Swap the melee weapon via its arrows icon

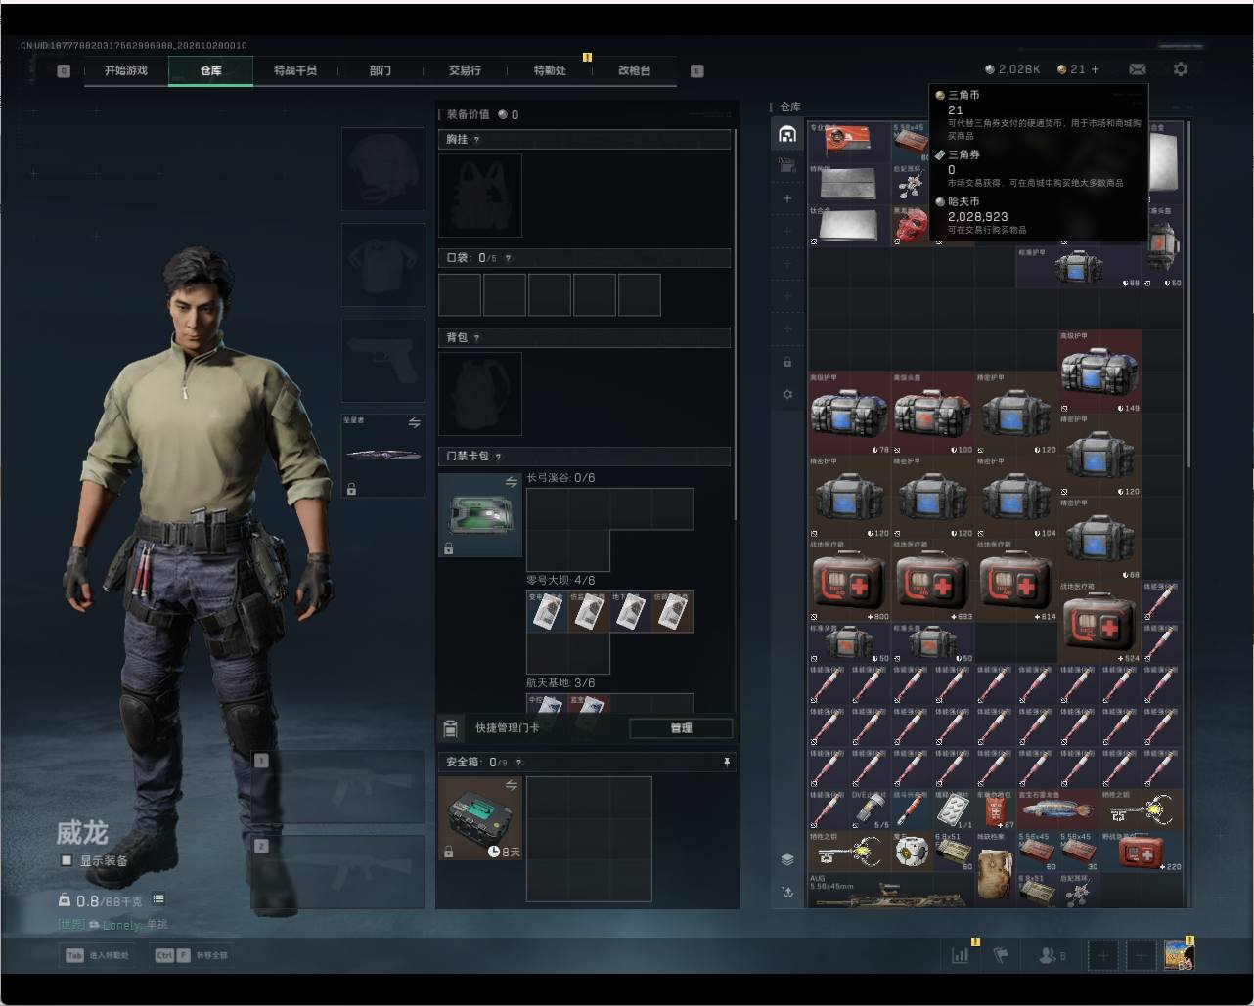pyautogui.click(x=414, y=423)
